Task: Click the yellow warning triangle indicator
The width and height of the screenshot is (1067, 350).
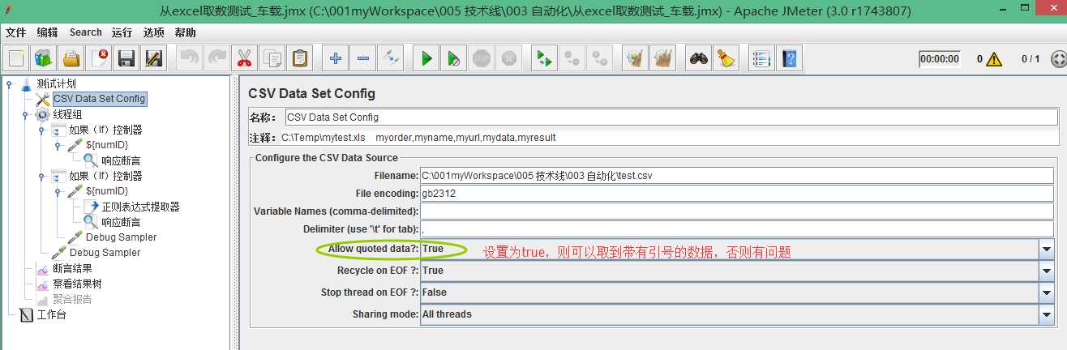Action: click(995, 59)
